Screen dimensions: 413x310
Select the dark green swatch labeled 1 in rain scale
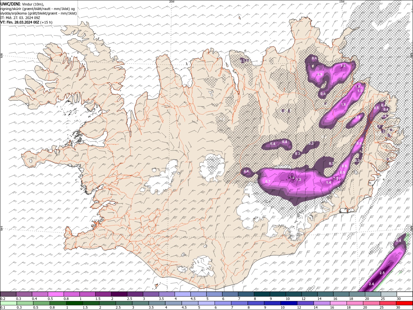(74, 303)
